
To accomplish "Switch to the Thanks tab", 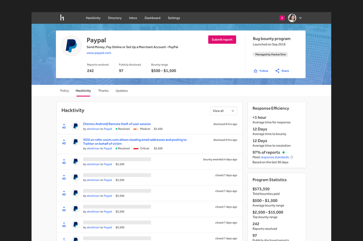I will pos(103,91).
